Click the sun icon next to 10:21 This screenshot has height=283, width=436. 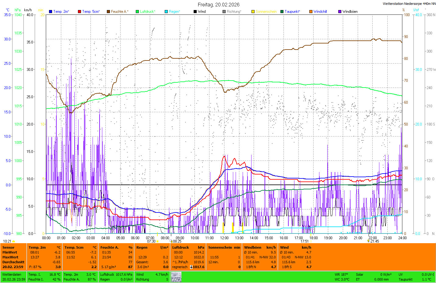pyautogui.click(x=13, y=241)
